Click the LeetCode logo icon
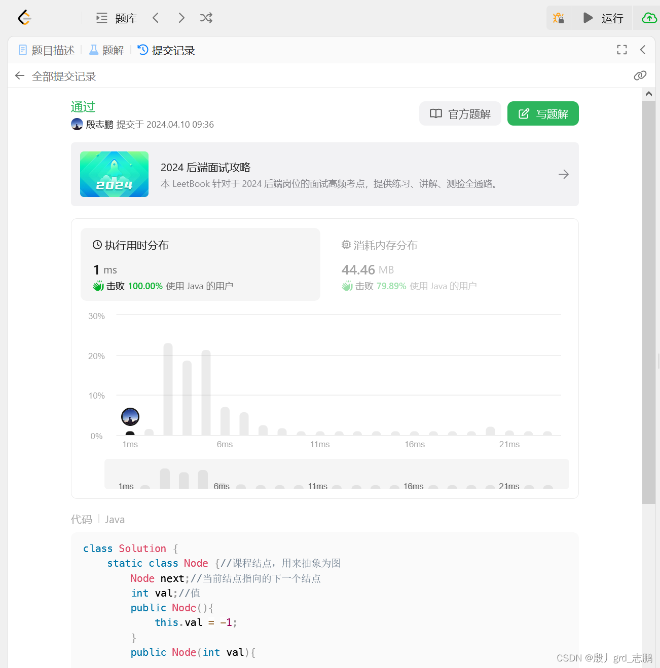Screen dimensions: 660x668 pos(24,18)
